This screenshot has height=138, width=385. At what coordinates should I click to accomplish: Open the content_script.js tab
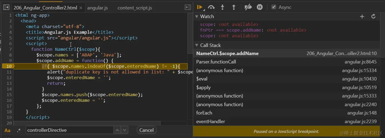(135, 8)
